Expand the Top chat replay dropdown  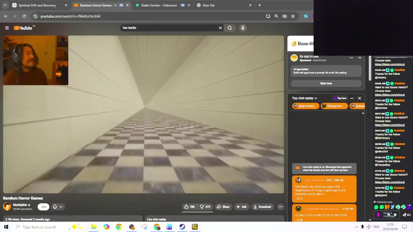[305, 98]
